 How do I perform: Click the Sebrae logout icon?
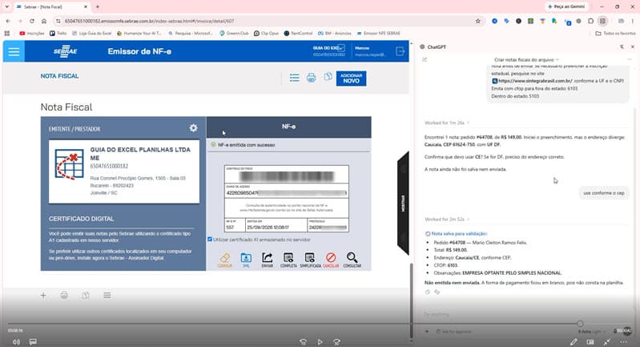400,51
